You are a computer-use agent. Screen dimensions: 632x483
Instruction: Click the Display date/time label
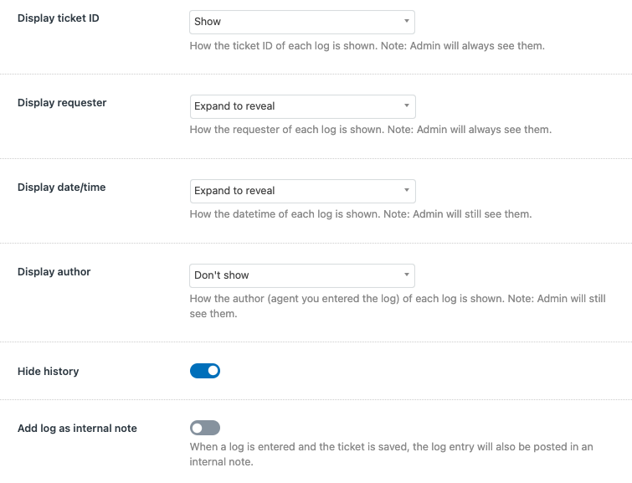click(61, 187)
